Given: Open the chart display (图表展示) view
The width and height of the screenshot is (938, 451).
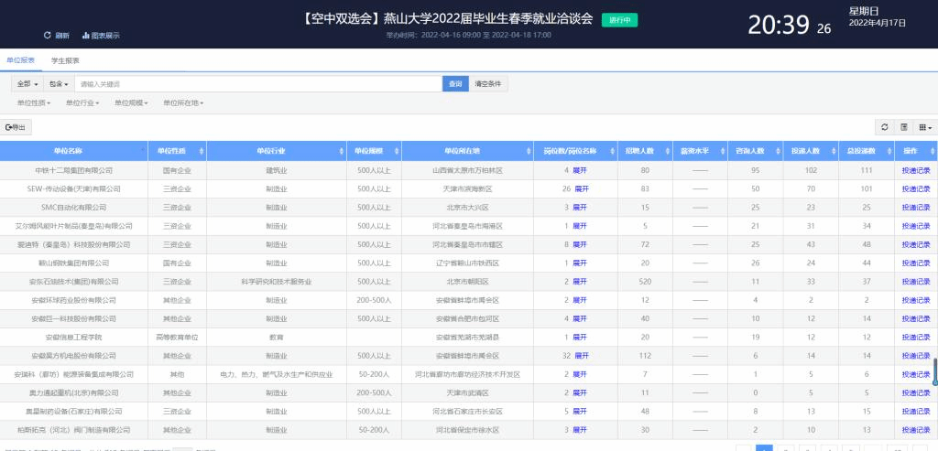Looking at the screenshot, I should [101, 36].
